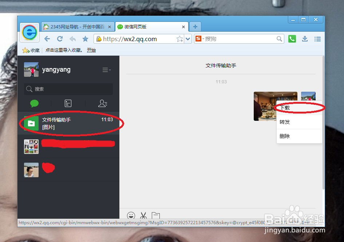Open the green chat bubble panel
This screenshot has height=242, width=344.
pyautogui.click(x=34, y=103)
